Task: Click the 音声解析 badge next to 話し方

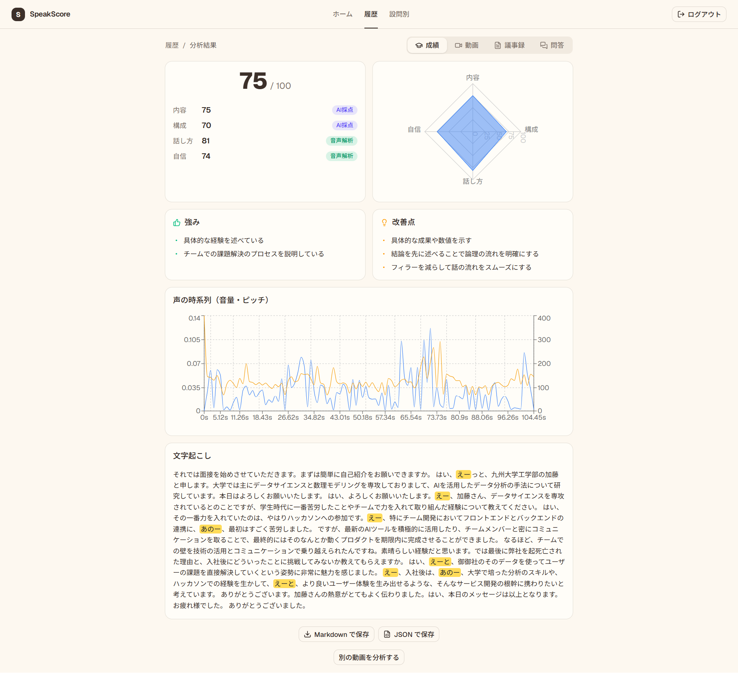Action: pos(342,141)
